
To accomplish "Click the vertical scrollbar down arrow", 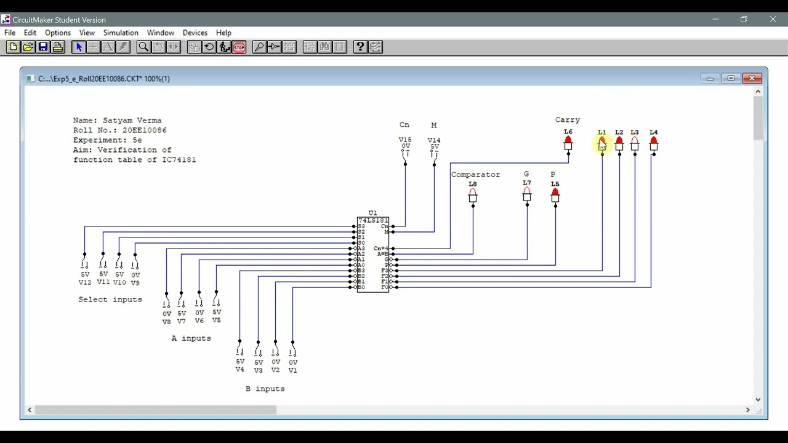I will click(758, 399).
